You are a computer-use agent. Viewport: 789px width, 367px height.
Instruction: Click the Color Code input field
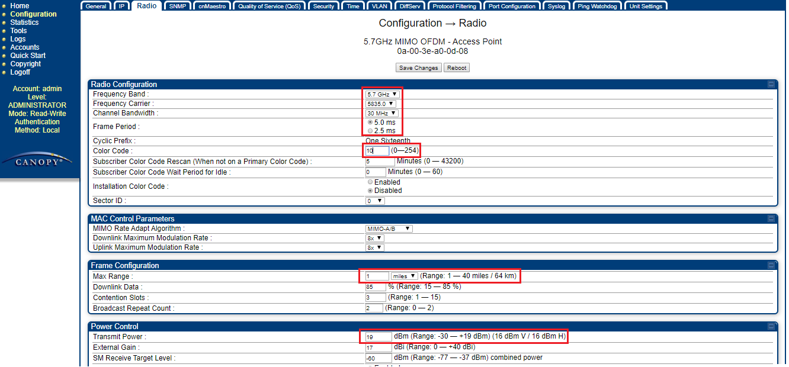[377, 151]
